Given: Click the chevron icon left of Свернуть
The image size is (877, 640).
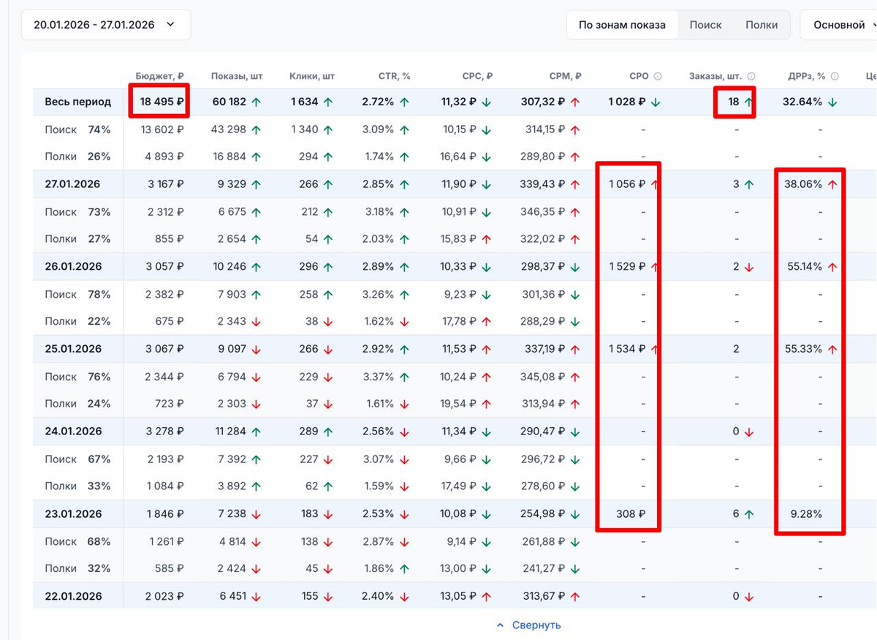Looking at the screenshot, I should point(501,625).
